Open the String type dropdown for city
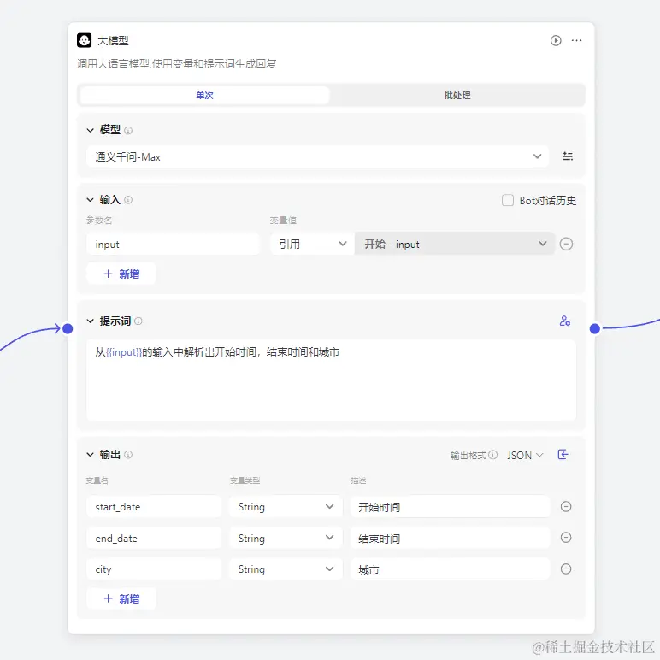 [x=286, y=569]
